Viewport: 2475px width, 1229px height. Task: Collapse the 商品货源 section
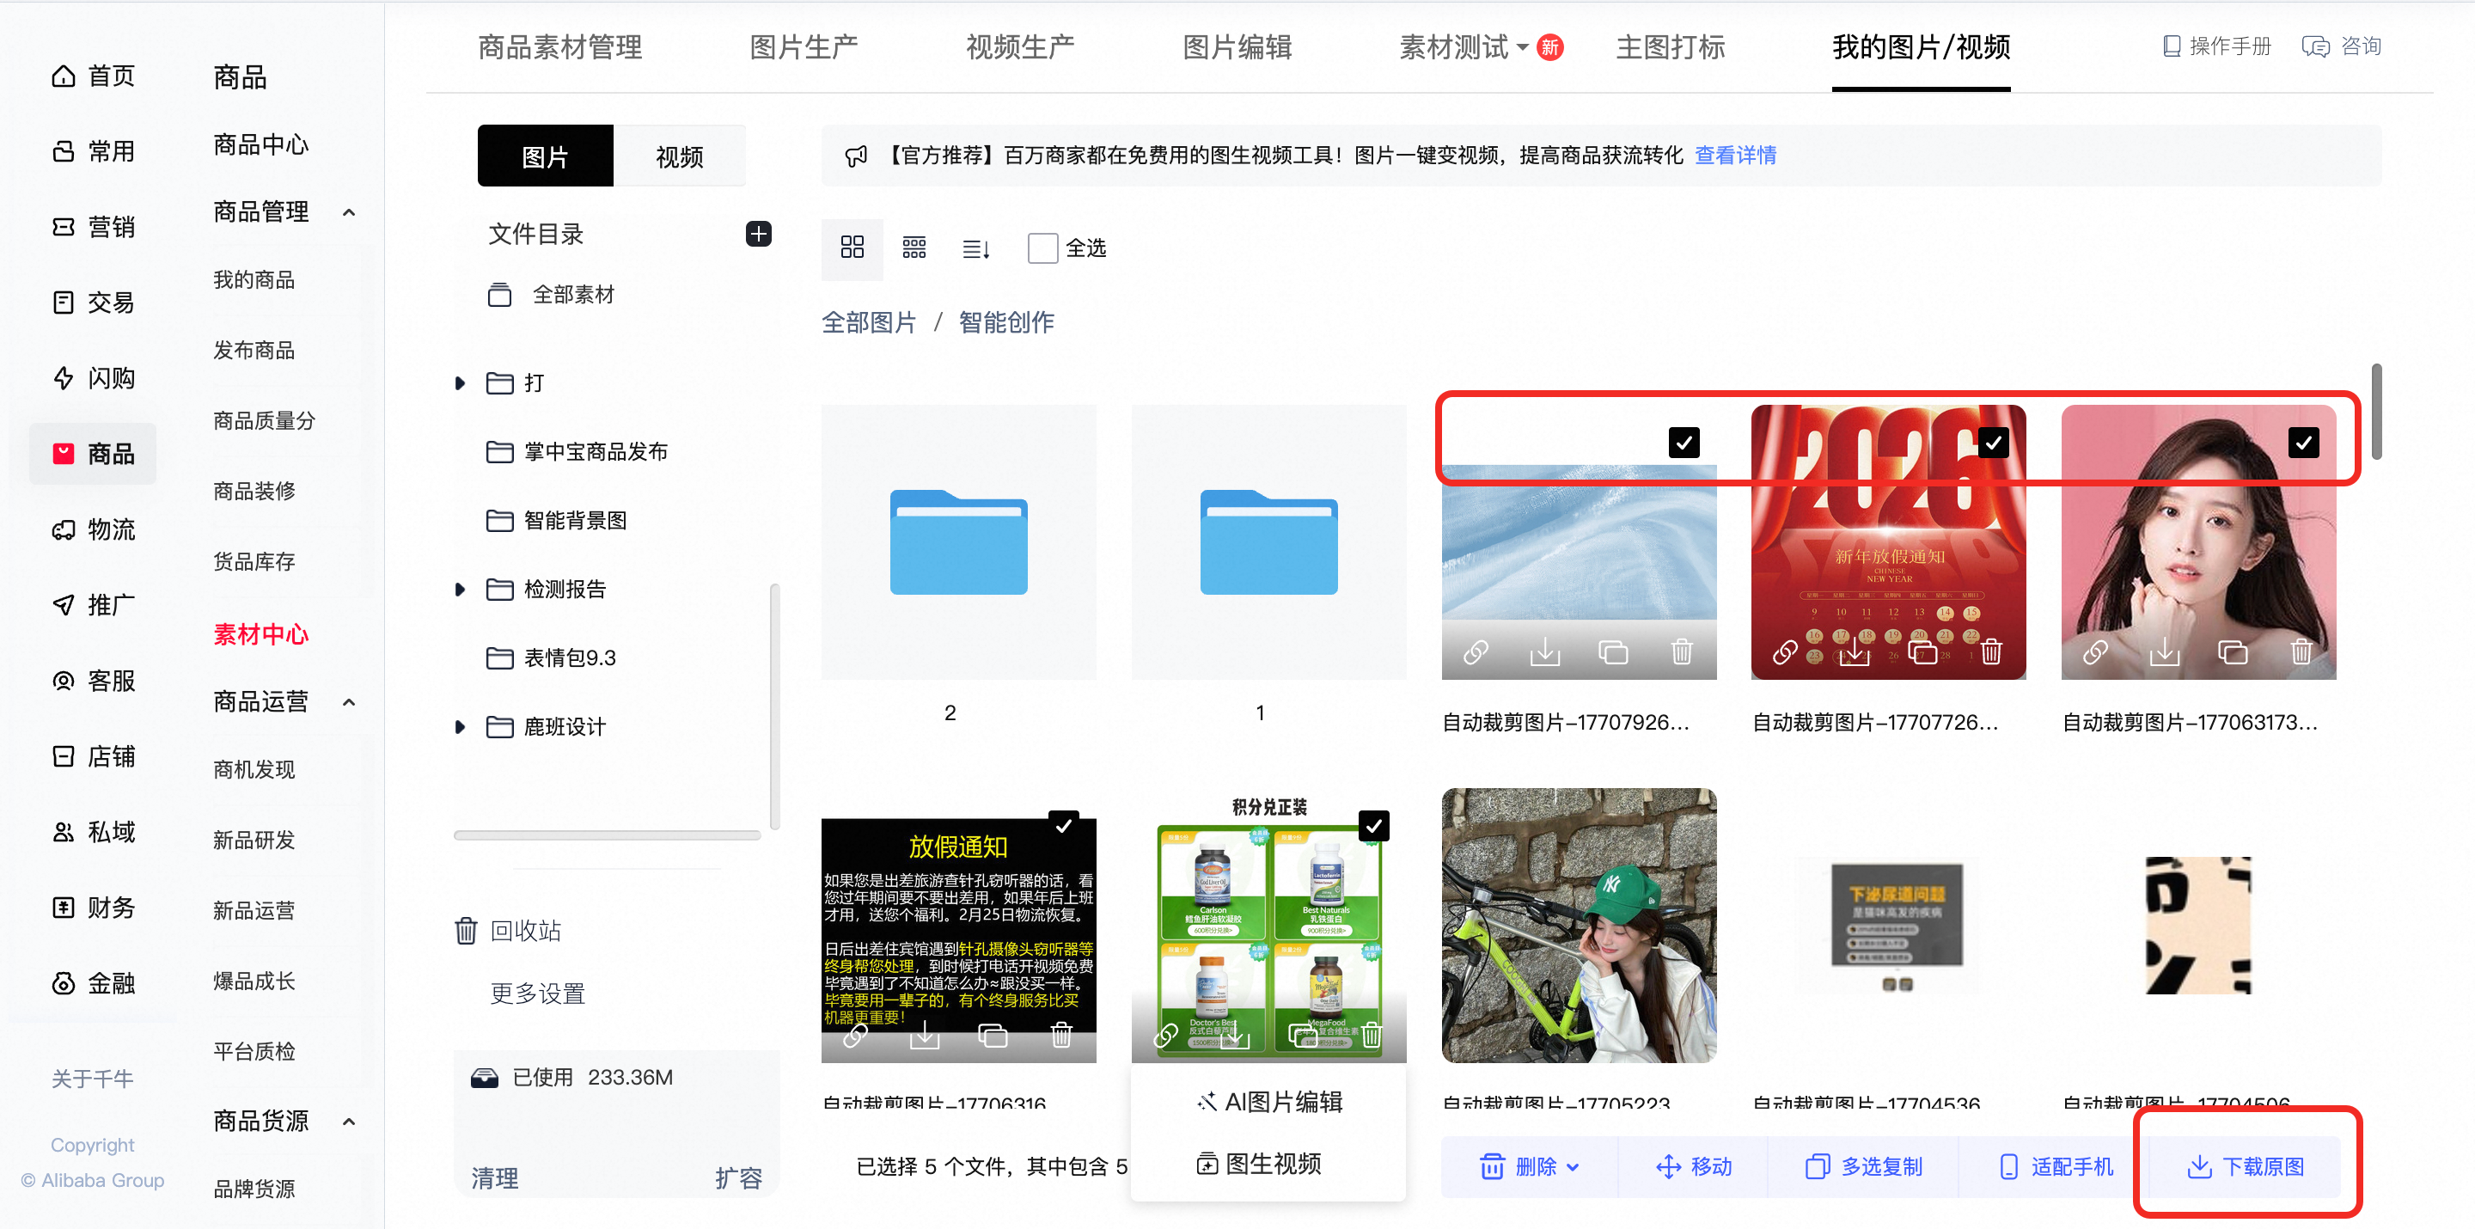pos(349,1122)
